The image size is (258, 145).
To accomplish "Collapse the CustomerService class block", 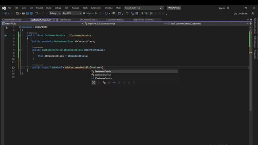I will click(x=20, y=35).
